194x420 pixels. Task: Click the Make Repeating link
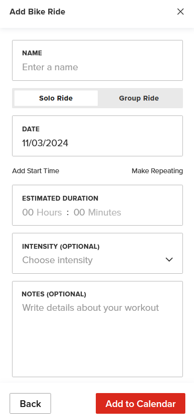157,171
